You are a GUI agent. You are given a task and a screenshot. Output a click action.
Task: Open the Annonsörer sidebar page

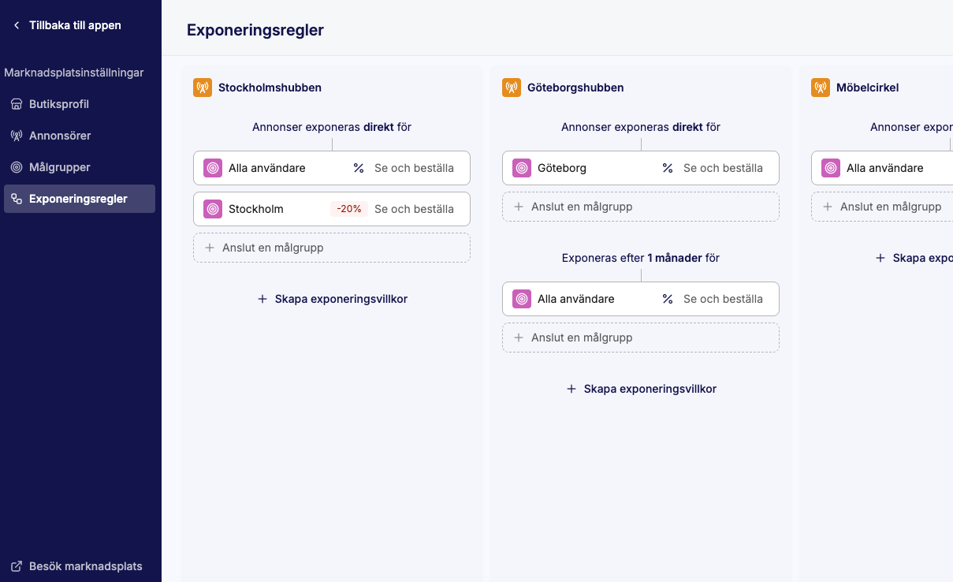pyautogui.click(x=60, y=136)
